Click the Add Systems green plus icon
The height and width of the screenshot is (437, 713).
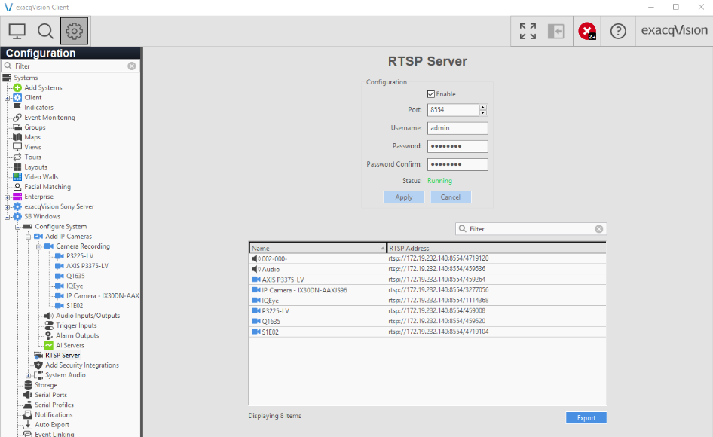click(x=18, y=87)
